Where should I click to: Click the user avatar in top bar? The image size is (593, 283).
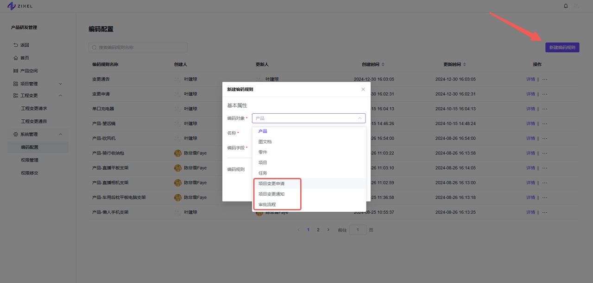(x=577, y=6)
